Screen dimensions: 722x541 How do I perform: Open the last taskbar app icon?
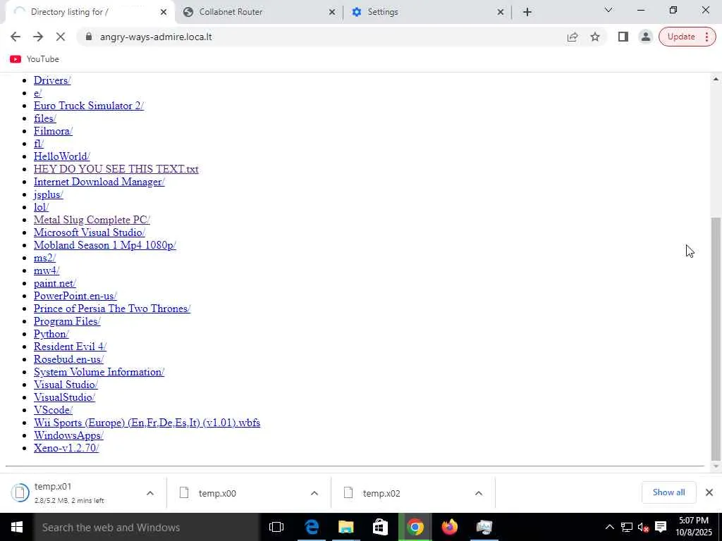click(x=484, y=527)
